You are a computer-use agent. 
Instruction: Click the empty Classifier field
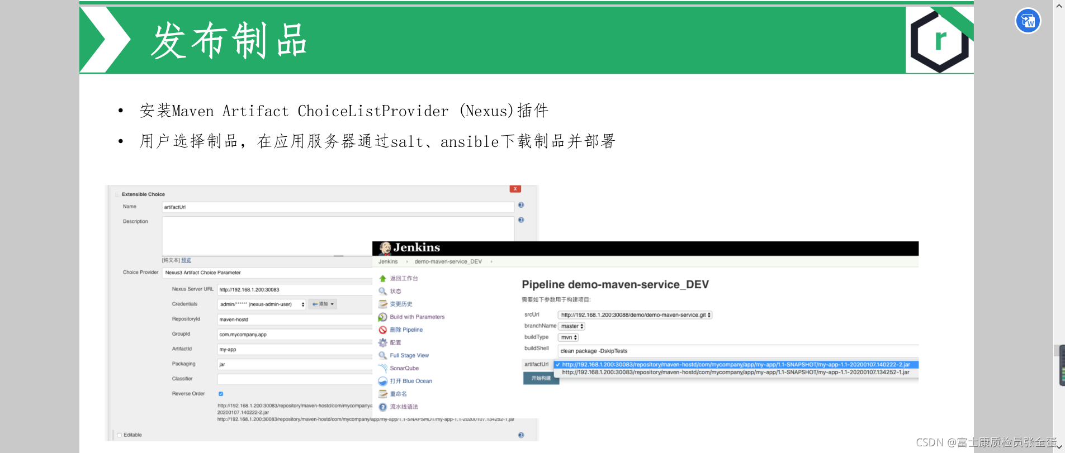pyautogui.click(x=295, y=379)
